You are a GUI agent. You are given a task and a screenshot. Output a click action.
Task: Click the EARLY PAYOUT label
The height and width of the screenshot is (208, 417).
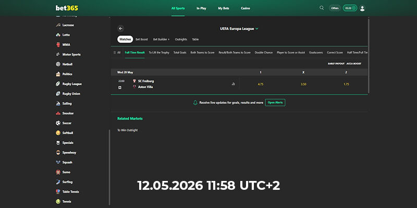(x=336, y=63)
